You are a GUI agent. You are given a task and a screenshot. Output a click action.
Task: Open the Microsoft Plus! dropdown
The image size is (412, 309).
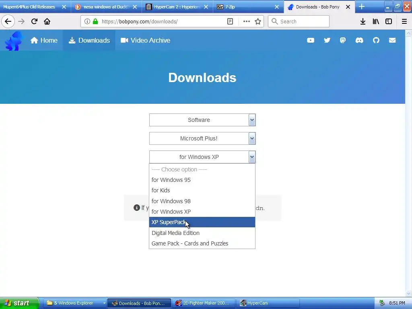202,138
